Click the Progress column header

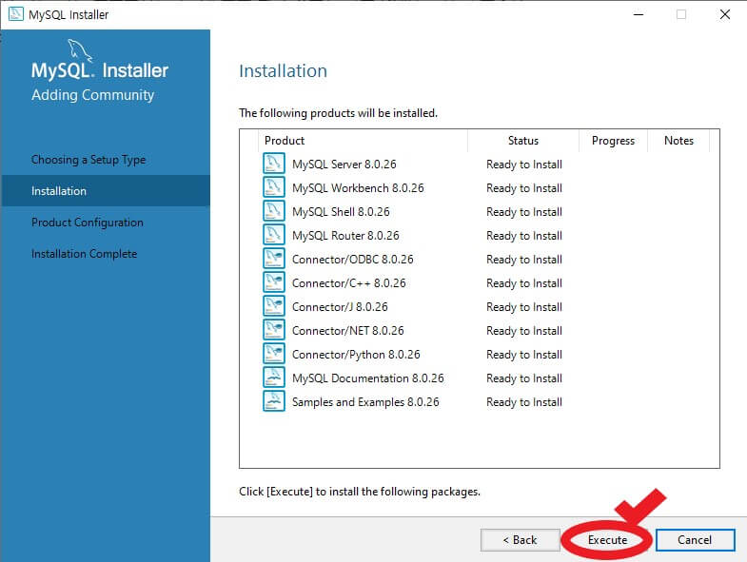point(613,141)
